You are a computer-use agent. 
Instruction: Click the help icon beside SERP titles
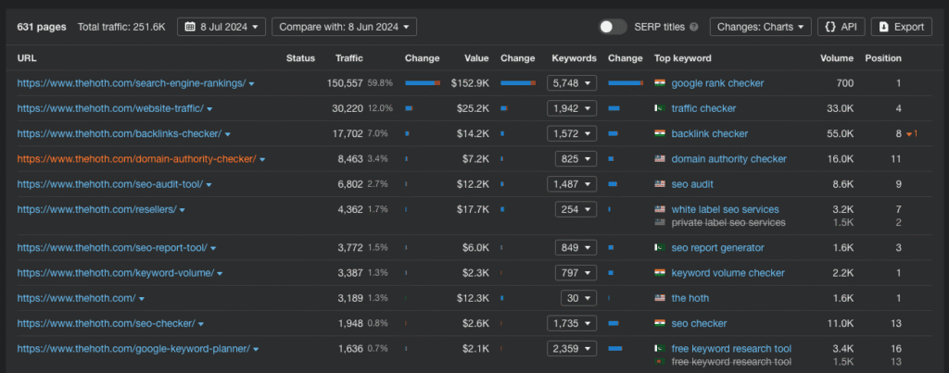tap(694, 27)
